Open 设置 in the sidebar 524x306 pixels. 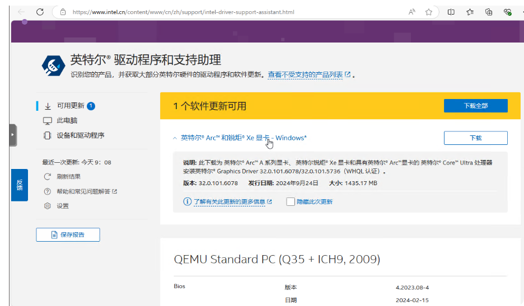(63, 206)
